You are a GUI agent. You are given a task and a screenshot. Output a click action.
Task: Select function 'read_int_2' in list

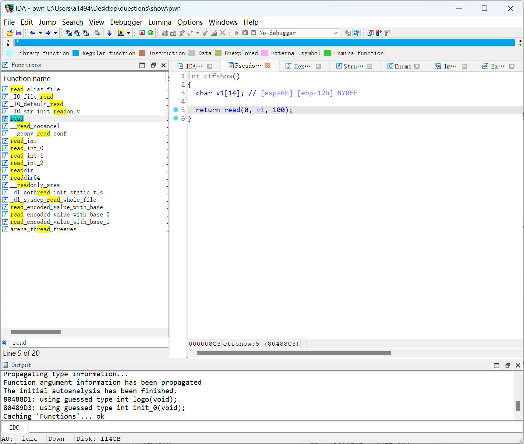pos(85,163)
